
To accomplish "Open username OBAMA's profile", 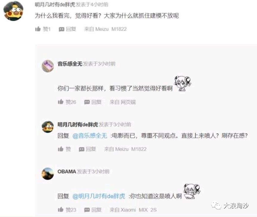I will coord(67,171).
